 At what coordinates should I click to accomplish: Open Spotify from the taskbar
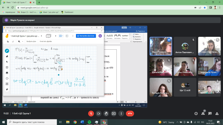coord(89,122)
